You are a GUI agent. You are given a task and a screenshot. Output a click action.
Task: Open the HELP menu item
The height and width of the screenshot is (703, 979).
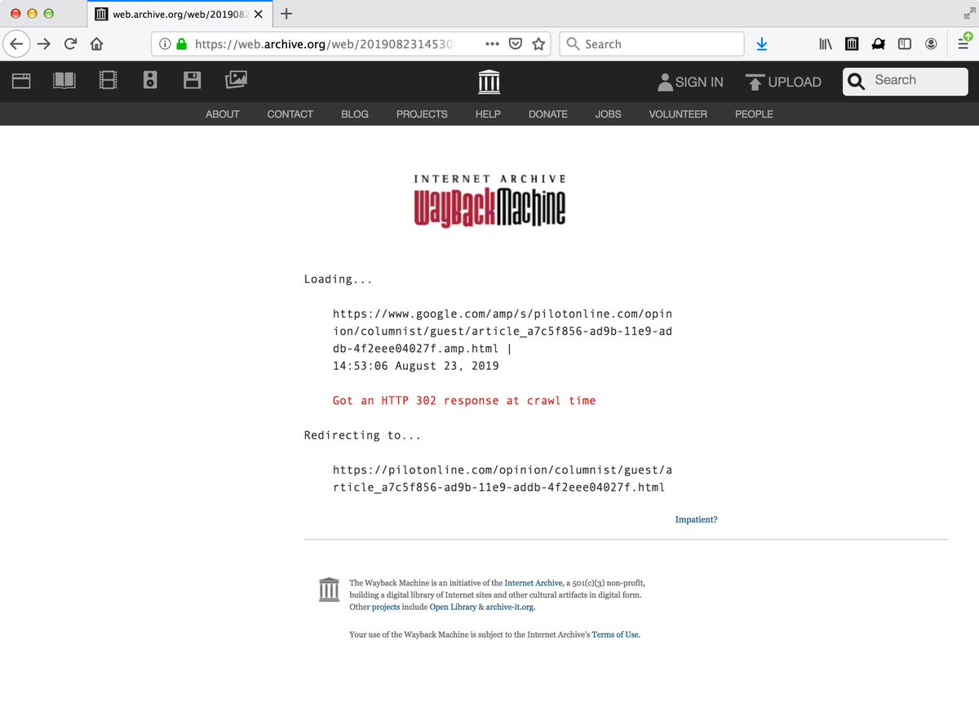(x=488, y=114)
